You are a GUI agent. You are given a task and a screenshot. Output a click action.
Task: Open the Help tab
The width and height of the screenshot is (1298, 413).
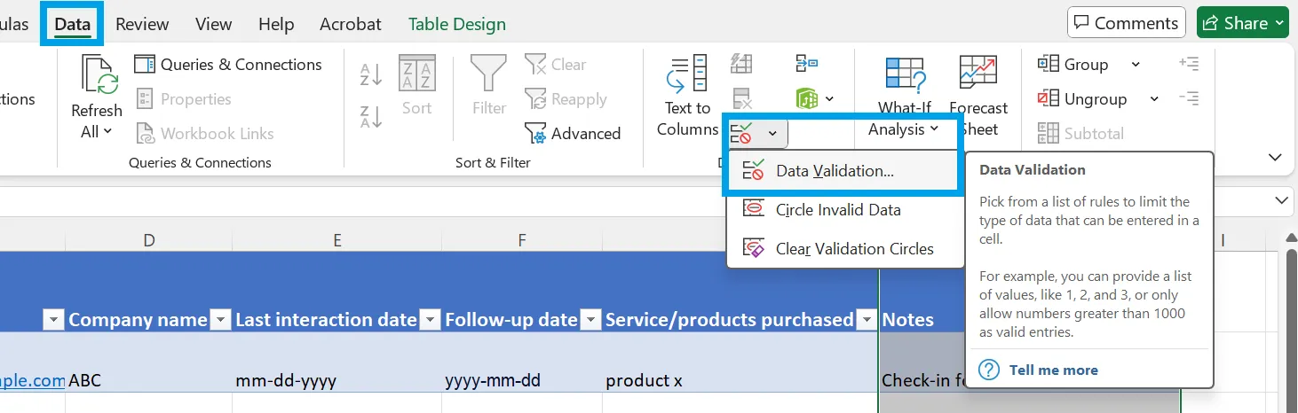pos(276,24)
